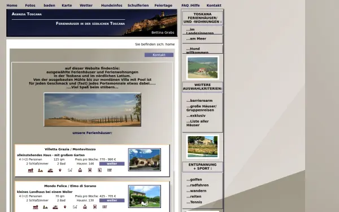Screen dimensions: 339x212
Task: Open Feiertage in top navigation
Action: [x=163, y=6]
